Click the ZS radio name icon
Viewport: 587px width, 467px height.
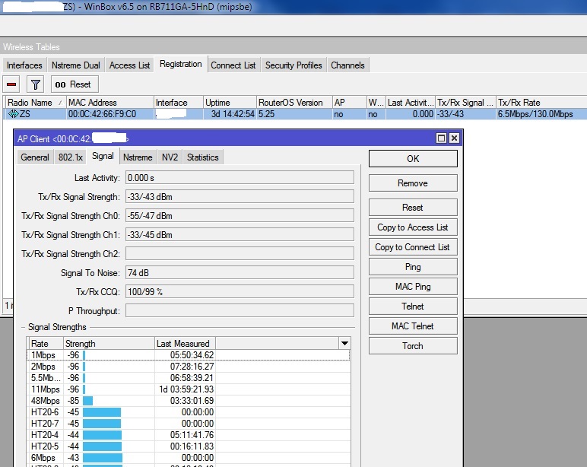tap(14, 114)
